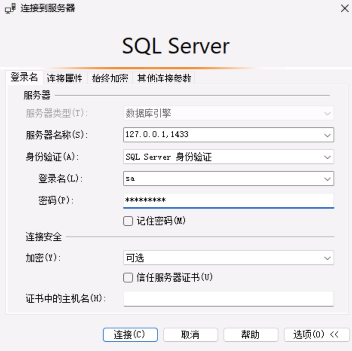Click the 服务器 section heading
Viewport: 352px width, 351px height.
click(37, 95)
